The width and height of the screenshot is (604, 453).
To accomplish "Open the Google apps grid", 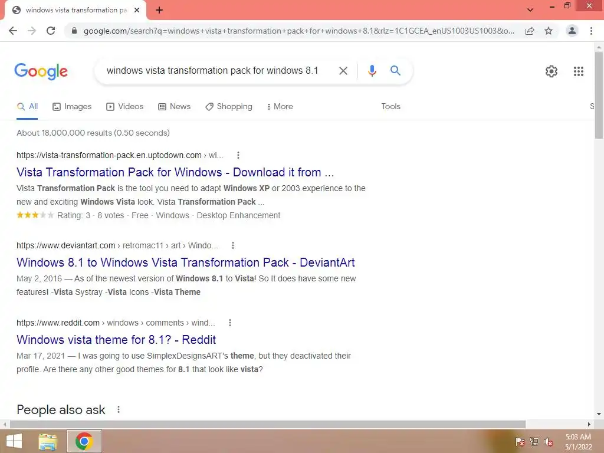I will tap(578, 71).
